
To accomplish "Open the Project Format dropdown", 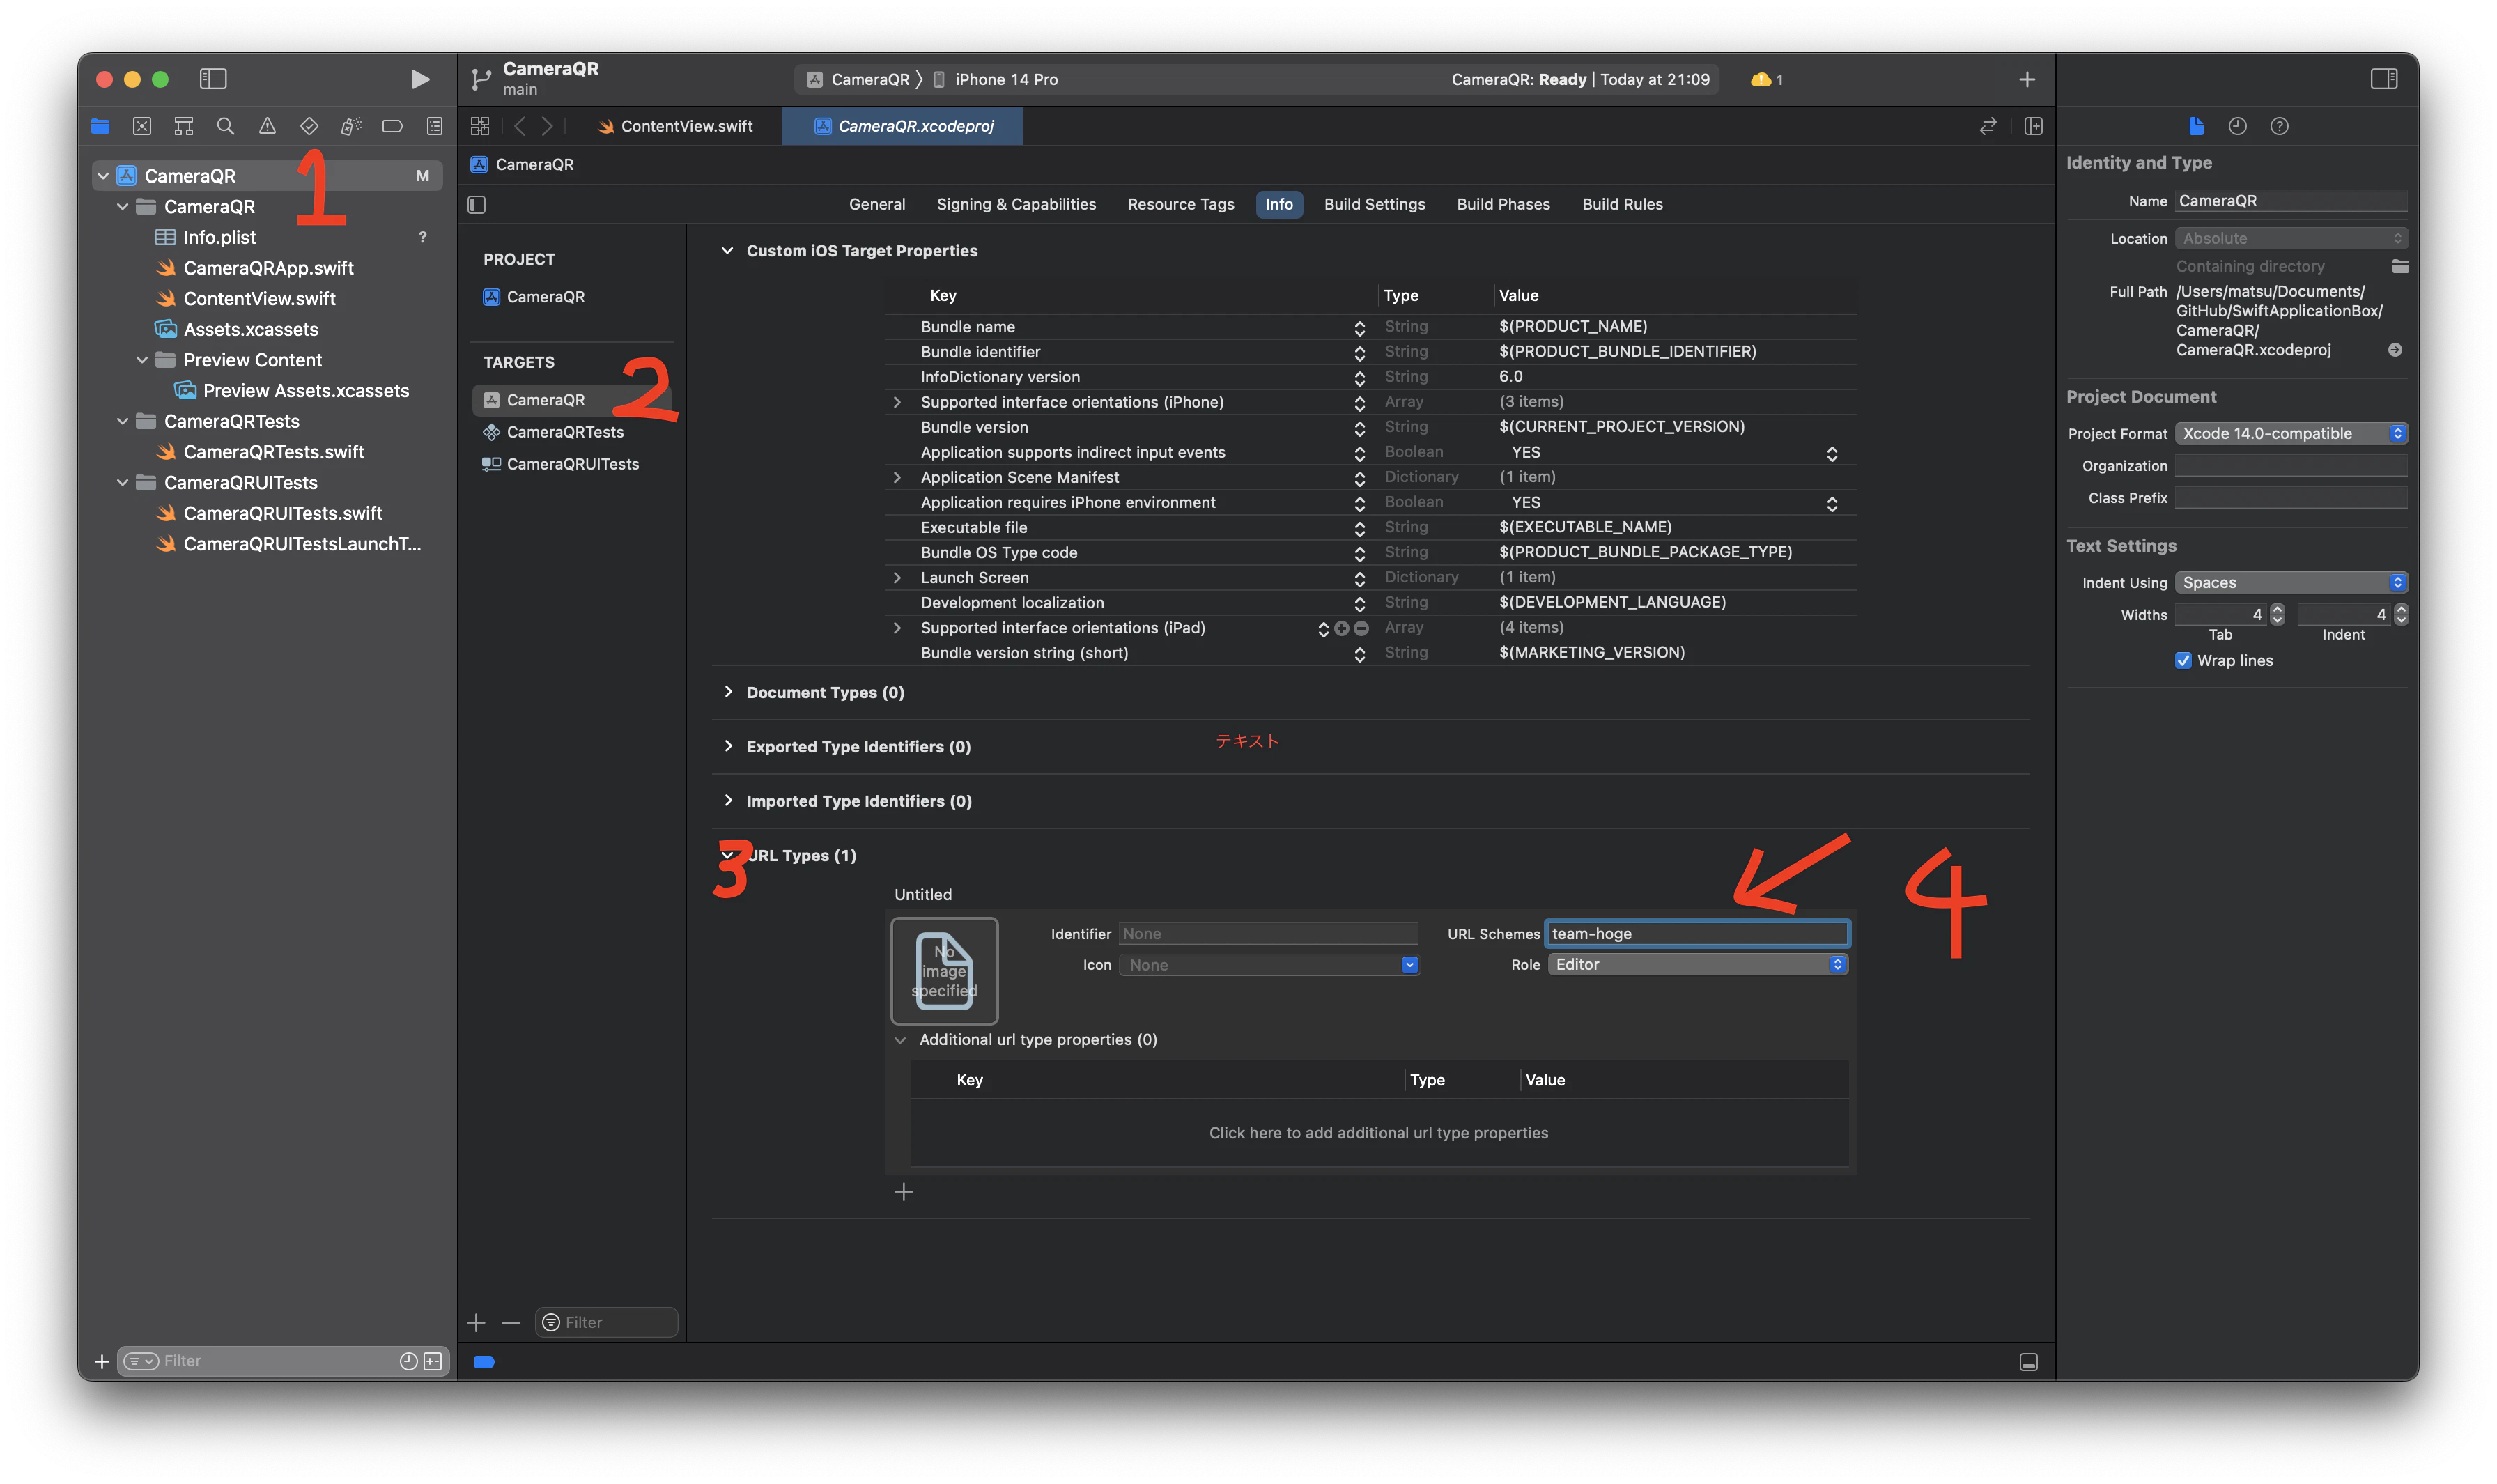I will 2290,433.
